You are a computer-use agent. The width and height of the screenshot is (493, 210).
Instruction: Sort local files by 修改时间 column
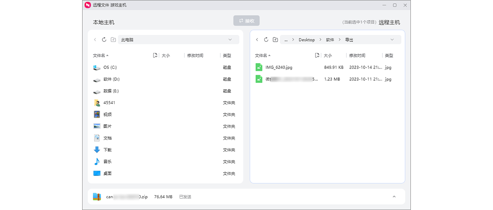195,55
